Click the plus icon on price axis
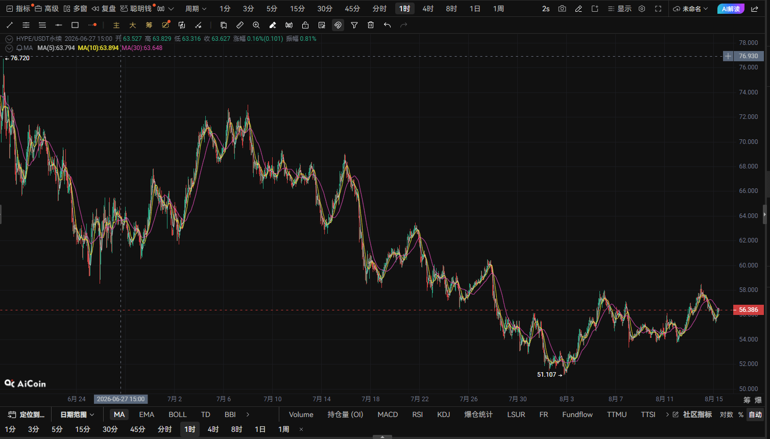 [728, 56]
